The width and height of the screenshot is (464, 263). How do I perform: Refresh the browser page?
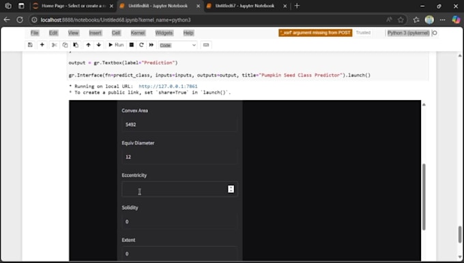click(20, 20)
